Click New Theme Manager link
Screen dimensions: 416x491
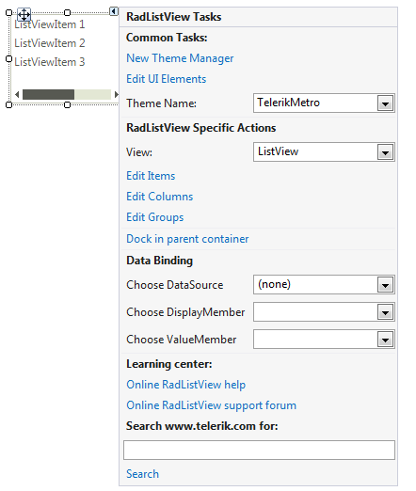tap(180, 58)
